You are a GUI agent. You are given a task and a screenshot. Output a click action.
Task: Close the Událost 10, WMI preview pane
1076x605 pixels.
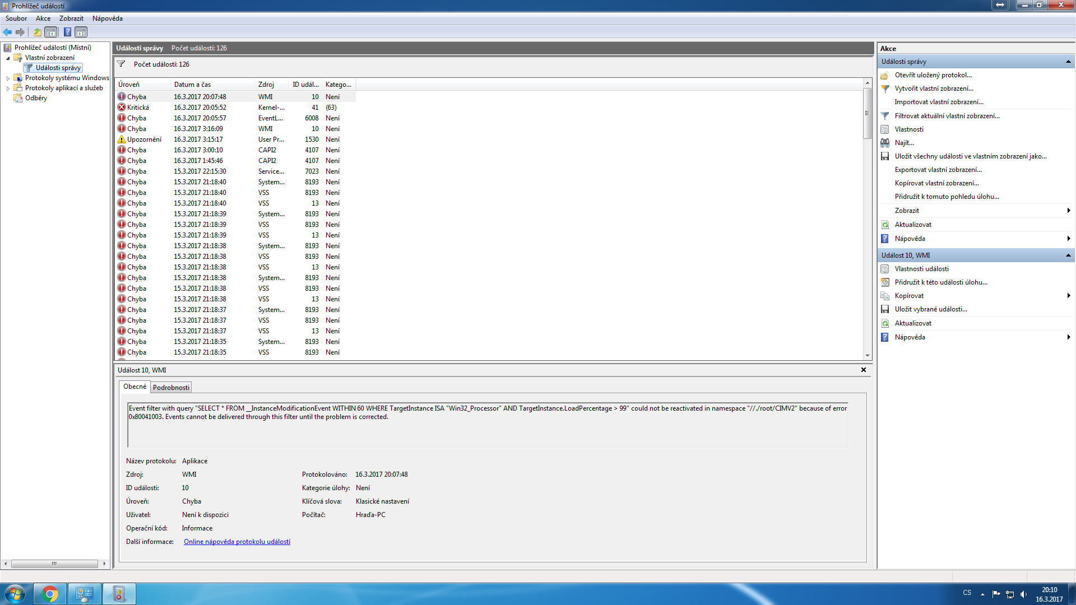pyautogui.click(x=863, y=370)
